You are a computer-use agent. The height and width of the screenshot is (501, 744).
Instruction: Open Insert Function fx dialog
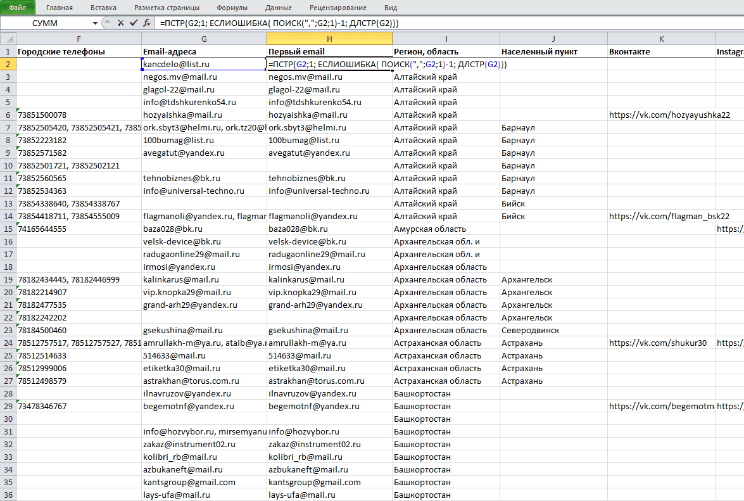click(147, 23)
